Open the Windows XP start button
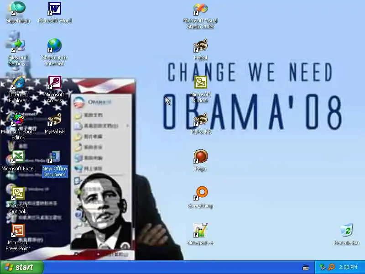 (22, 267)
